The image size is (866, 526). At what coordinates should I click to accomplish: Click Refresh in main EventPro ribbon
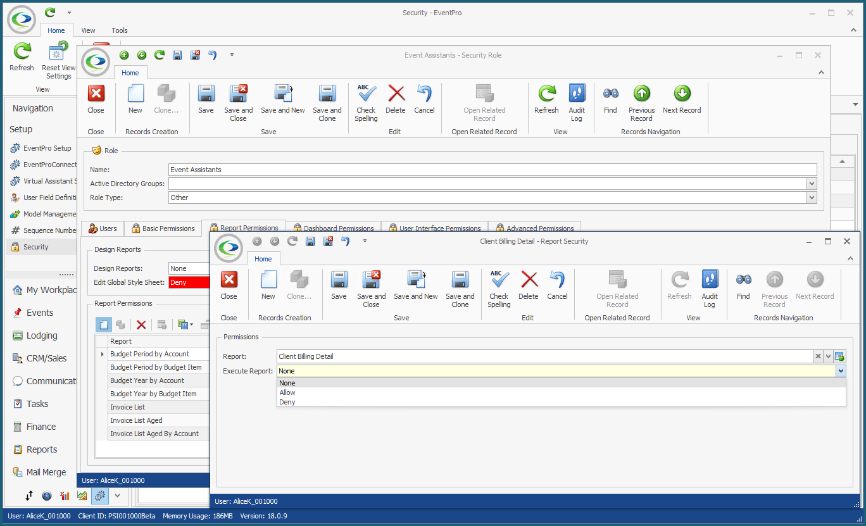point(22,56)
